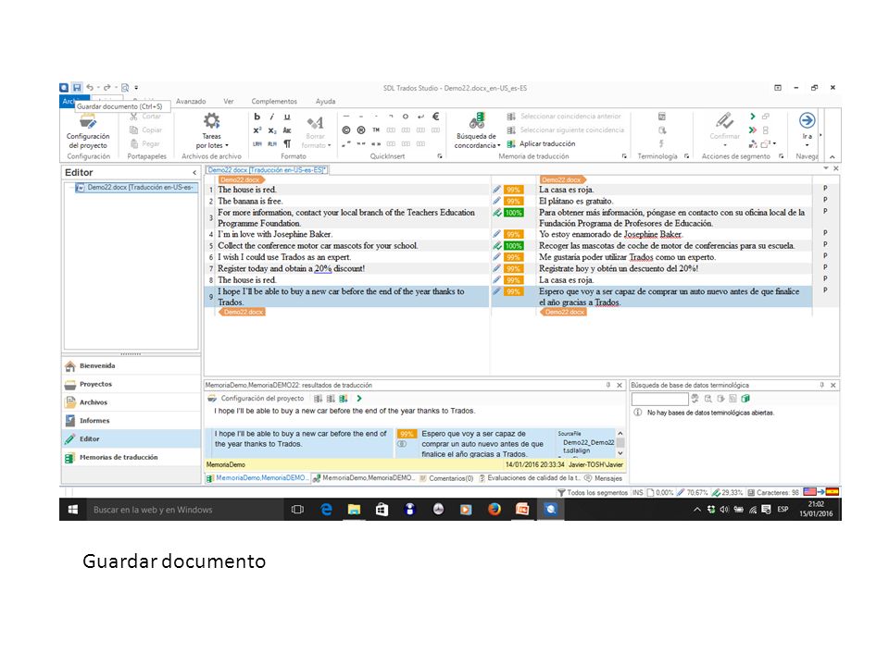This screenshot has width=889, height=666.
Task: Open Configuración del proyecto in translation results pane
Action: click(257, 399)
